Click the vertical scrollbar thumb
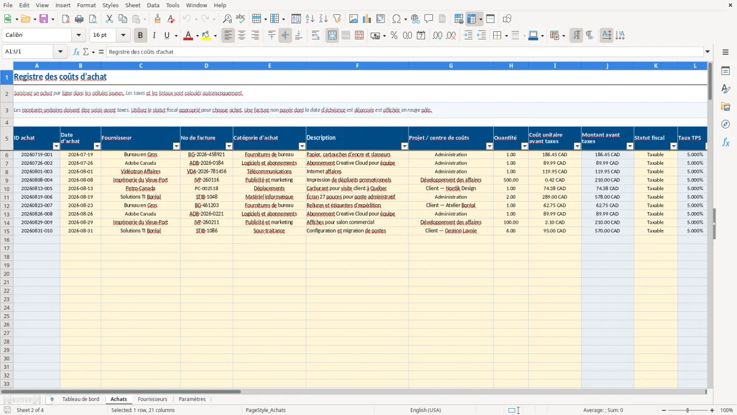737x415 pixels. click(710, 81)
